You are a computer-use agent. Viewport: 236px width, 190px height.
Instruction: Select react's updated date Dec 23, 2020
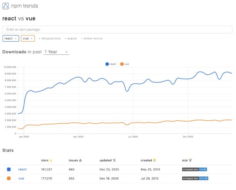coord(109,170)
